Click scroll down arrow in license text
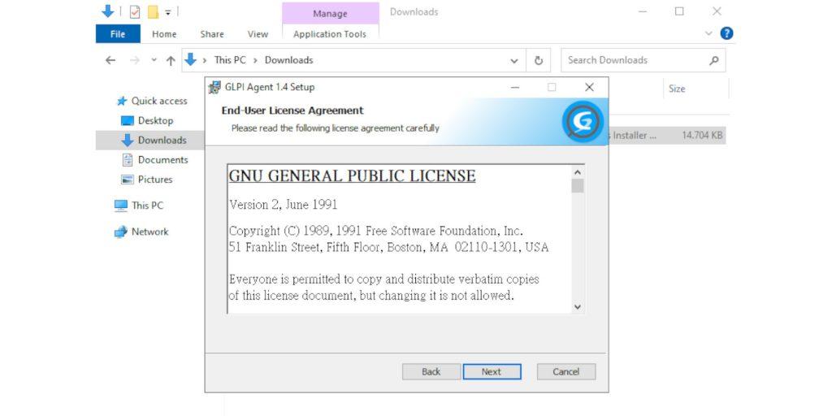Image resolution: width=832 pixels, height=416 pixels. point(578,306)
